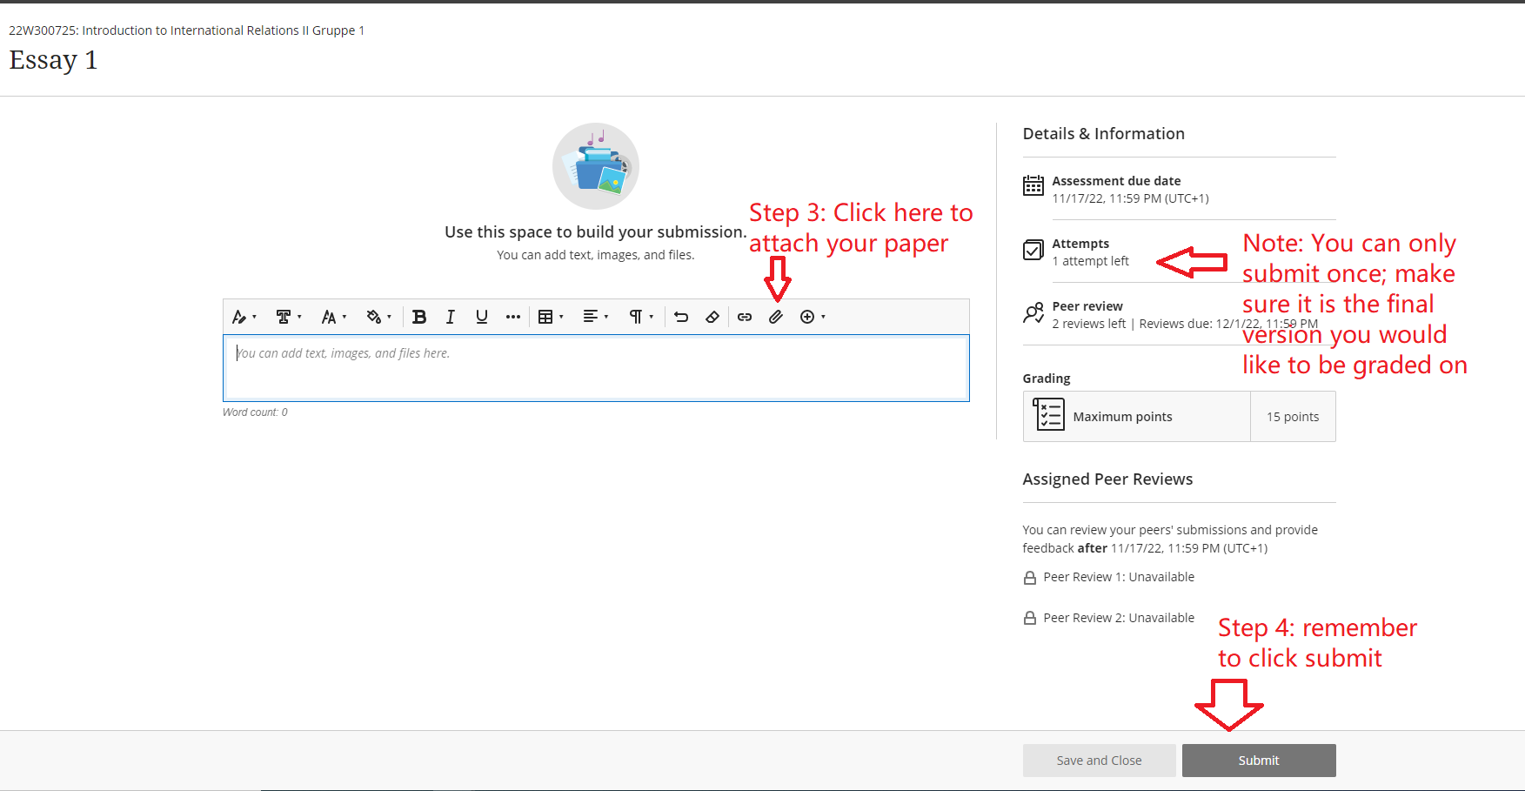Click the lock icon for Peer Review 2
This screenshot has height=791, width=1525.
[1030, 619]
